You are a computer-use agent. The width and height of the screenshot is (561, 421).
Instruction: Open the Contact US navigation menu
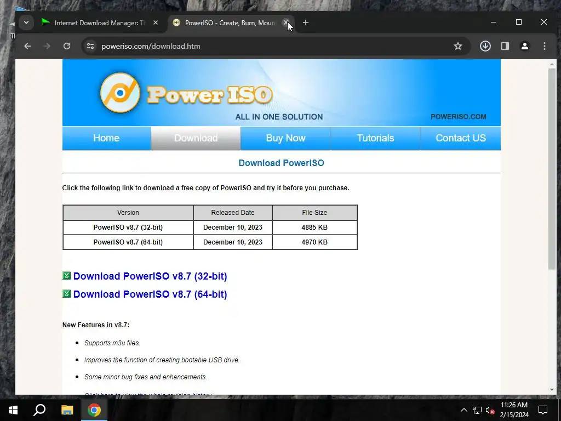click(x=460, y=138)
